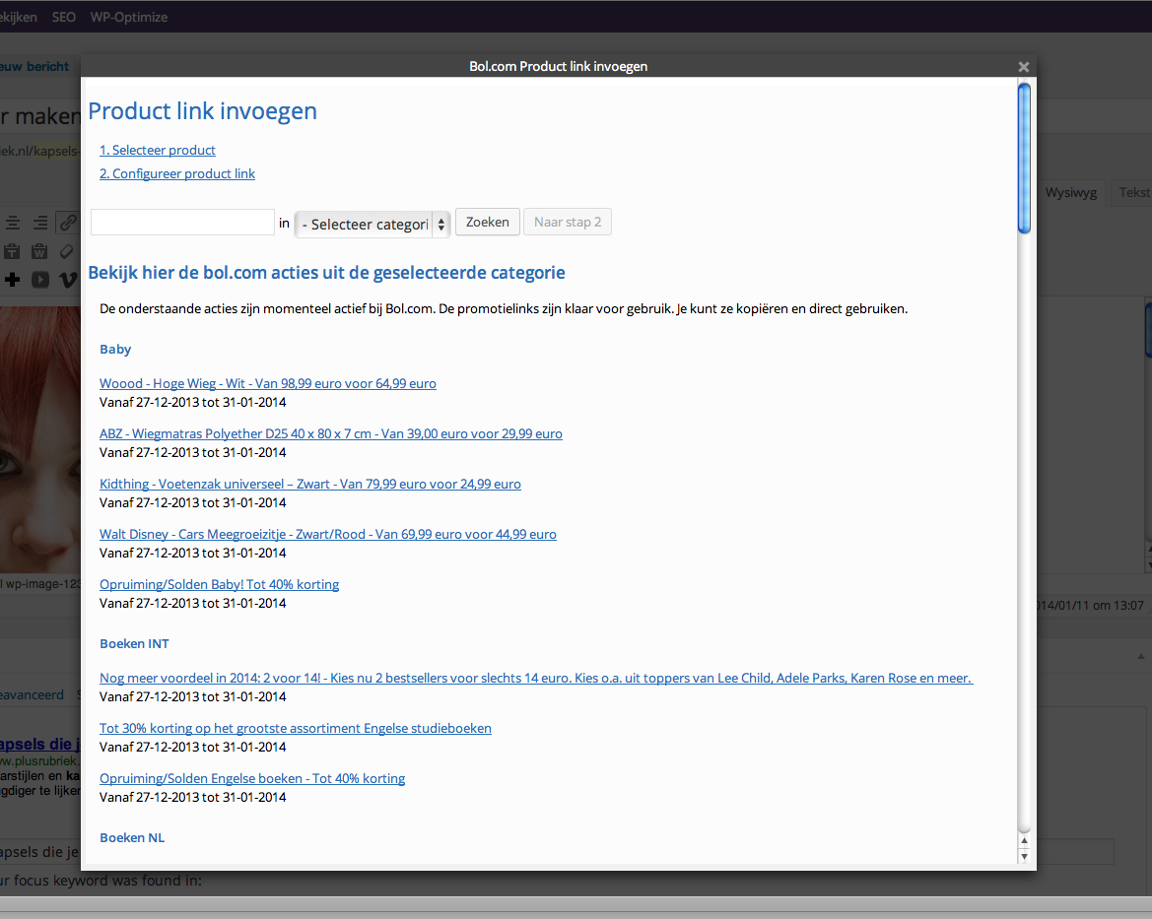
Task: Switch to the Tekst editor tab
Action: 1132,192
